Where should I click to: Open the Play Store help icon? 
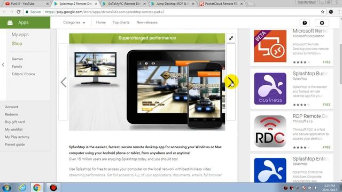[305, 22]
